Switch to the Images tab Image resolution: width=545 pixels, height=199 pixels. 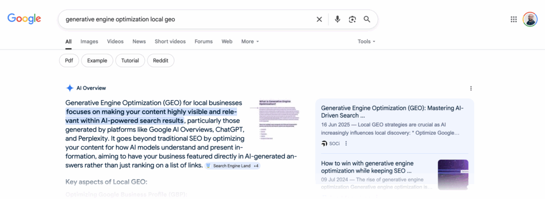(x=89, y=42)
